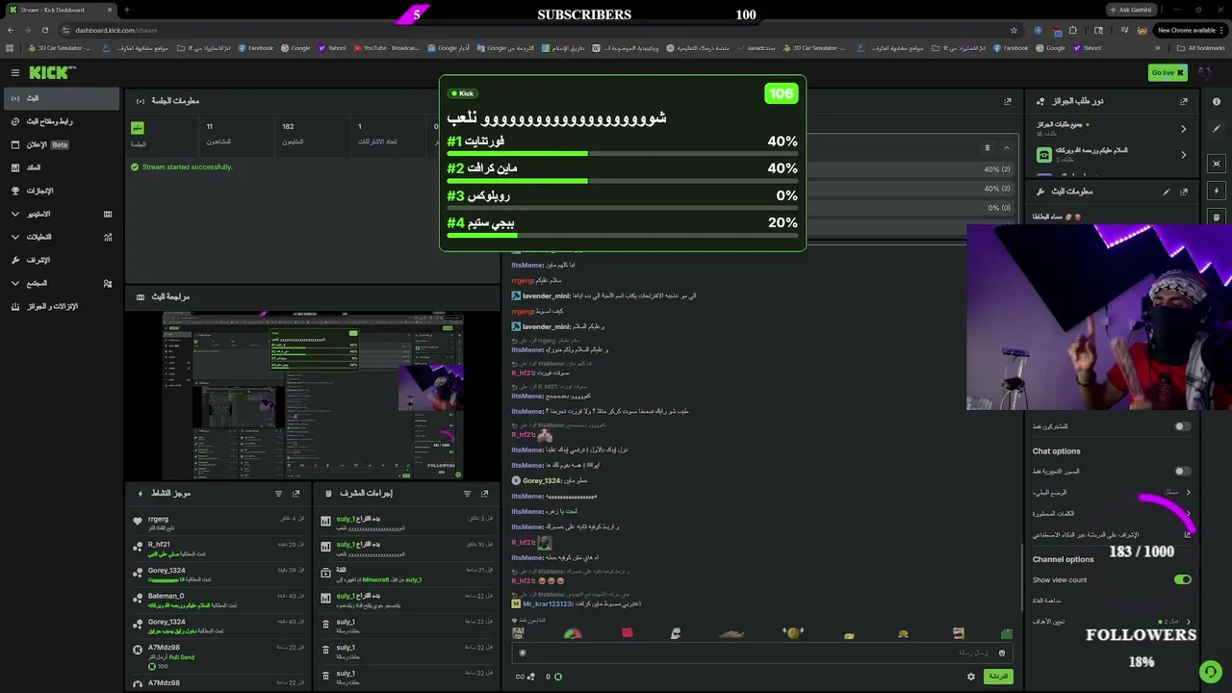Screen dimensions: 1232x693
Task: Expand the الاستديو sidebar section
Action: click(x=61, y=214)
